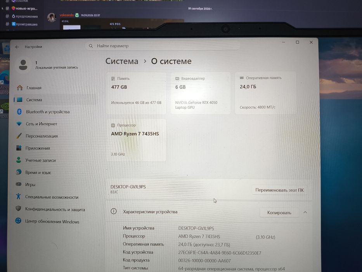Viewport: 362px width, 272px height.
Task: Click the info icon beside Характеристики устройства
Action: pyautogui.click(x=114, y=211)
